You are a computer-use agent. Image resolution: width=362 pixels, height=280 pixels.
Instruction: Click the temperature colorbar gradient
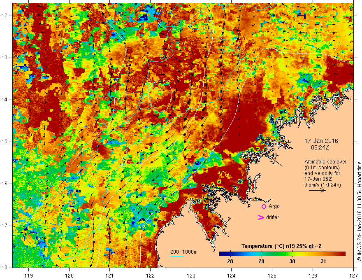(282, 254)
